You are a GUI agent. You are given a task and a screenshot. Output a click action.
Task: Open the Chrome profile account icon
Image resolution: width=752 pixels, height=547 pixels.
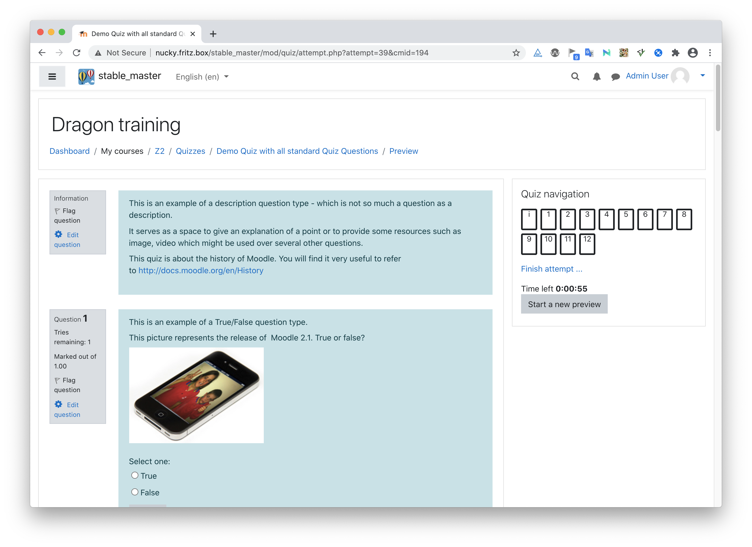tap(693, 53)
